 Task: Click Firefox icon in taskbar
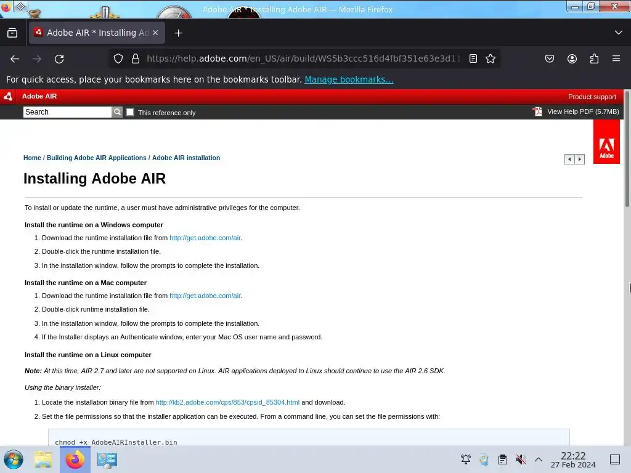[75, 459]
